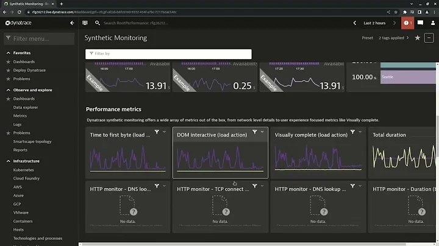
Task: Click filter icon on HTTP monitor TCP connect tile
Action: pyautogui.click(x=254, y=186)
